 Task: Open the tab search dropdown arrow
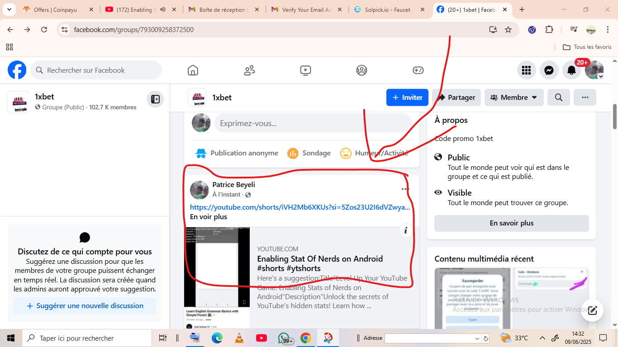pyautogui.click(x=10, y=9)
